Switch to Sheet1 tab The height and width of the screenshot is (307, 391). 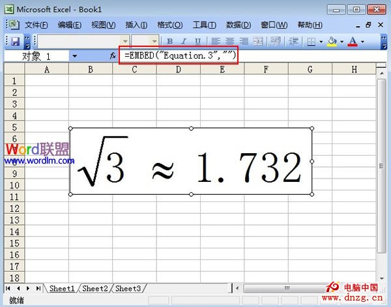[62, 288]
